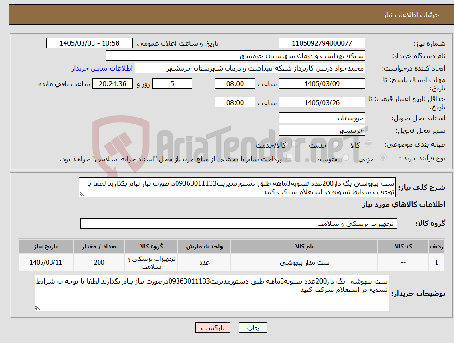Click the need number field 1105092794000077
The image size is (454, 343).
322,43
